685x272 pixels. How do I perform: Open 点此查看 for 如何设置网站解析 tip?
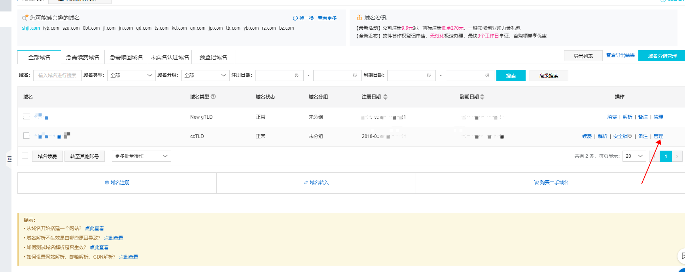(x=129, y=257)
